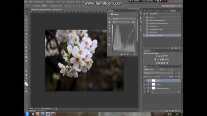The width and height of the screenshot is (207, 116).
Task: Toggle Show Transform Controls checkbox
Action: [x=50, y=6]
